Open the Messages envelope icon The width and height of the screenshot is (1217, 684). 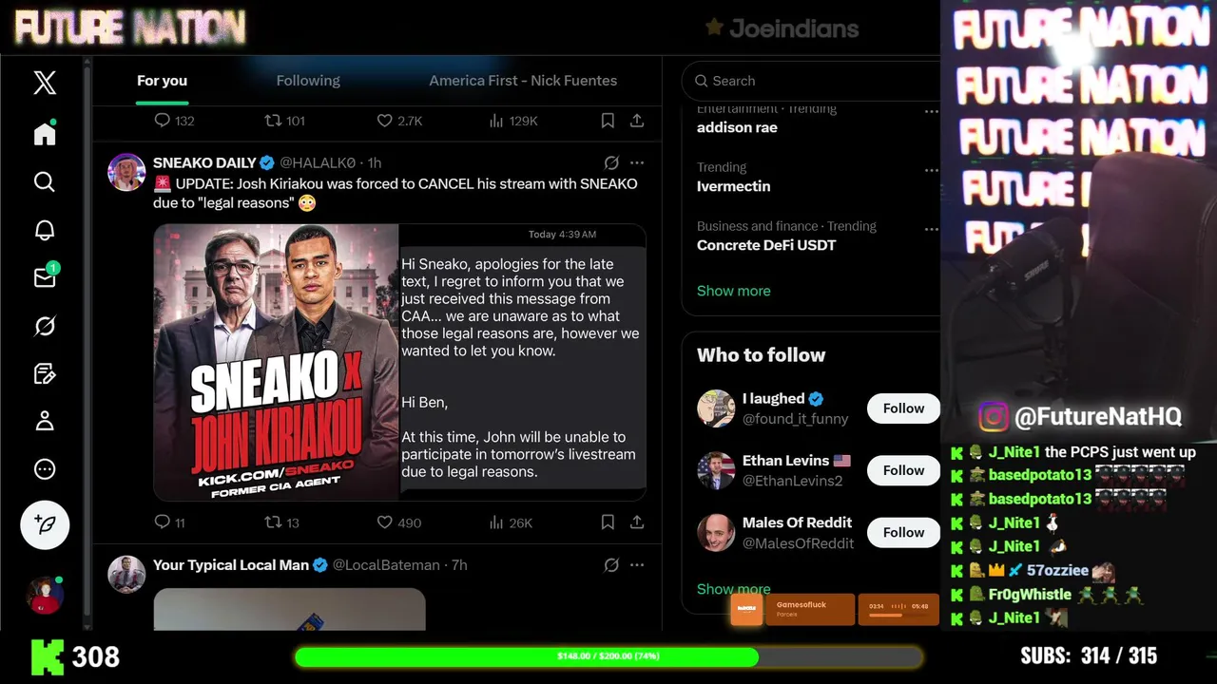[45, 277]
